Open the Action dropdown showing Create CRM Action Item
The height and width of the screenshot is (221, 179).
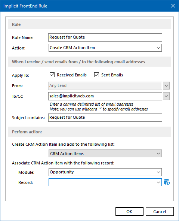coord(105,48)
